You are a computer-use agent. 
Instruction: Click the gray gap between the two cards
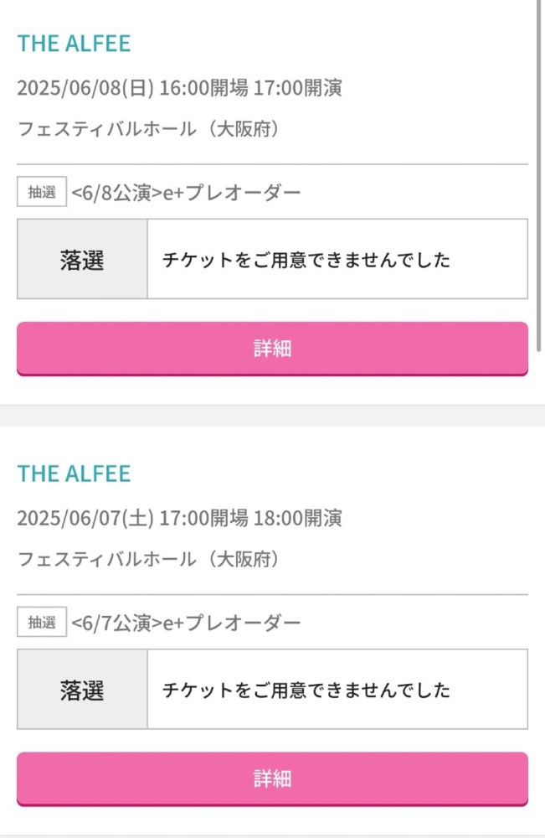pyautogui.click(x=272, y=416)
